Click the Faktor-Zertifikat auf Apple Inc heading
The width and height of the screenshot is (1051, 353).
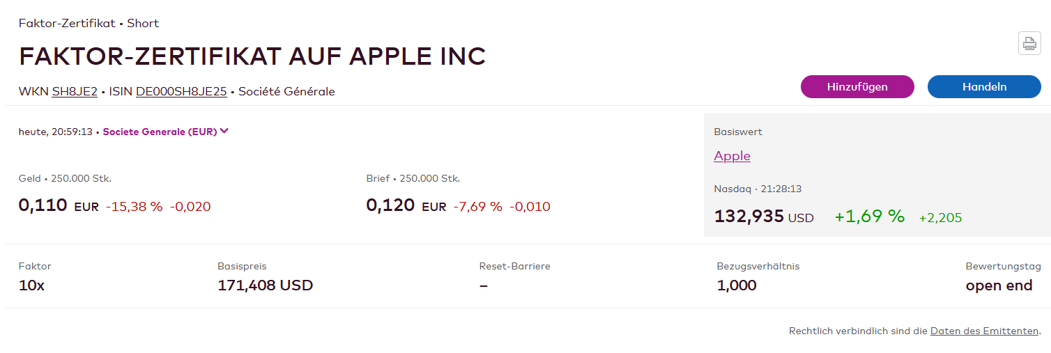[x=252, y=56]
